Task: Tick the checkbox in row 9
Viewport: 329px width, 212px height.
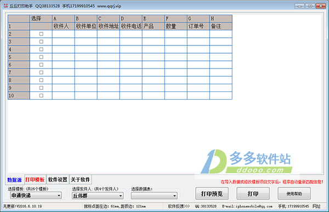Action: [41, 88]
